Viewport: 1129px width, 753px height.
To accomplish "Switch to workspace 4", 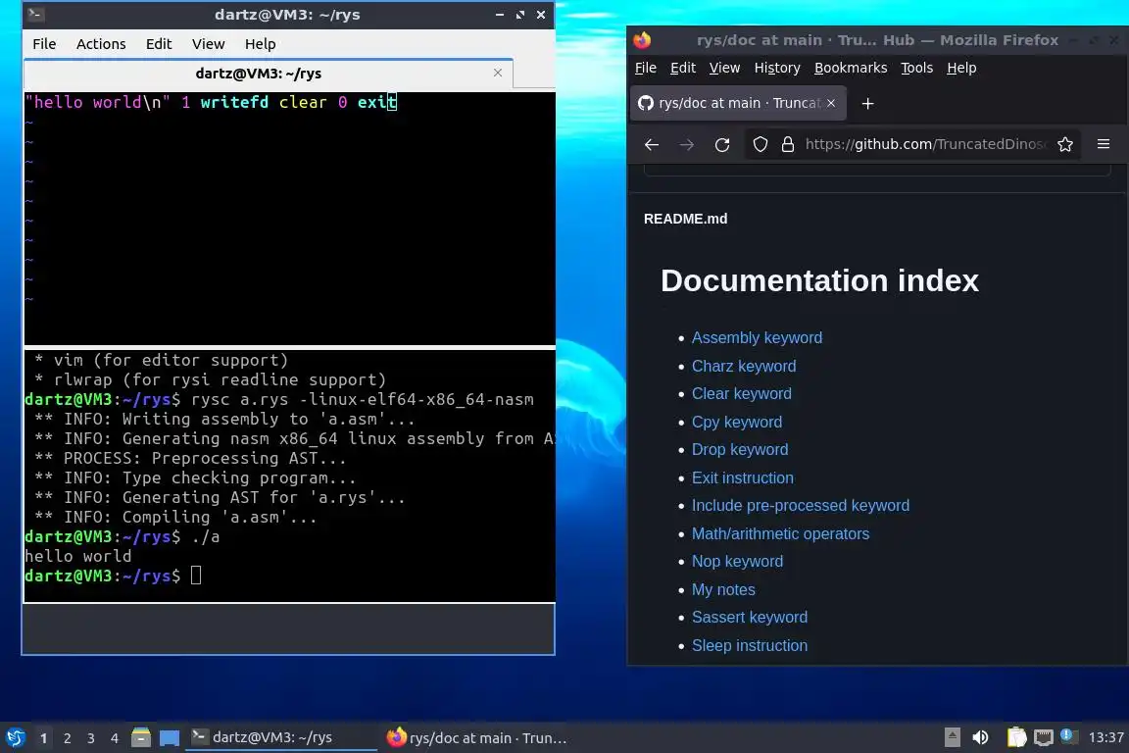I will pyautogui.click(x=115, y=738).
